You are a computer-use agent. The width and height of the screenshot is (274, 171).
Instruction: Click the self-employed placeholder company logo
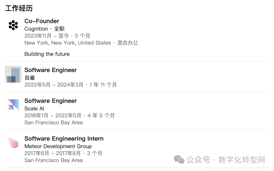pyautogui.click(x=13, y=74)
